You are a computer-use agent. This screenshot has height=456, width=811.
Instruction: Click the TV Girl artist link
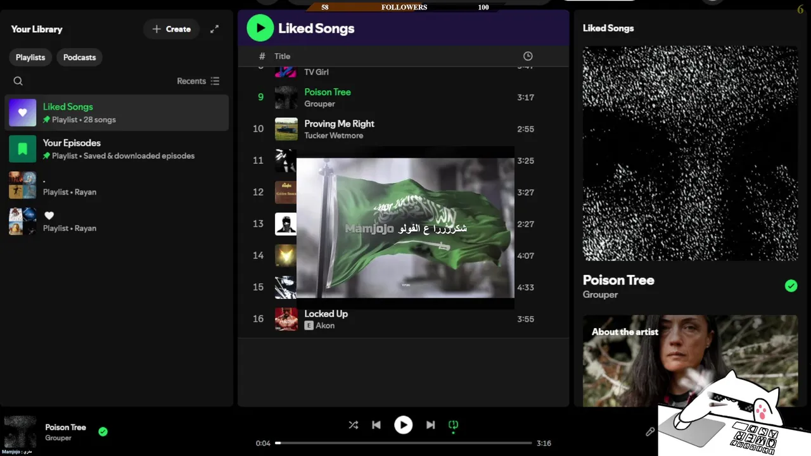316,72
